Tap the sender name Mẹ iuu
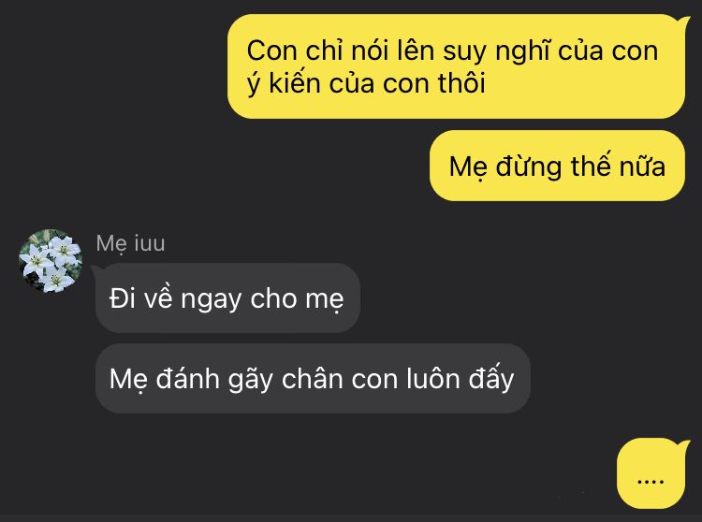The width and height of the screenshot is (702, 522). click(x=130, y=244)
